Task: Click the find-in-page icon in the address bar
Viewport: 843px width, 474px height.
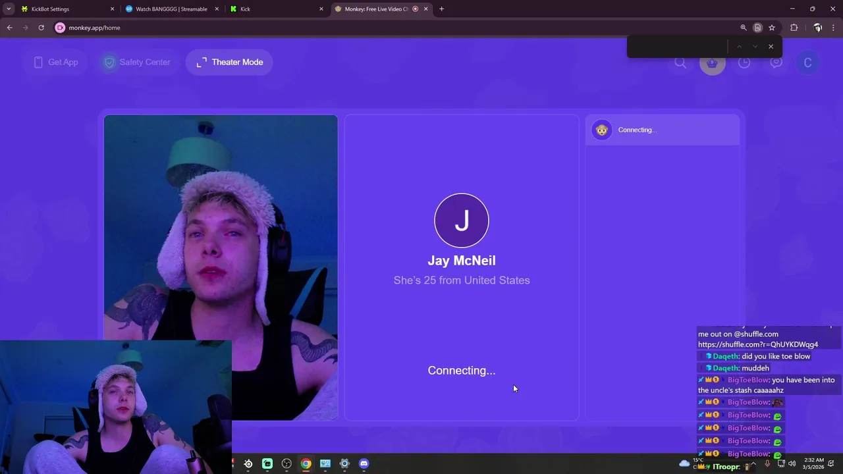Action: [757, 28]
